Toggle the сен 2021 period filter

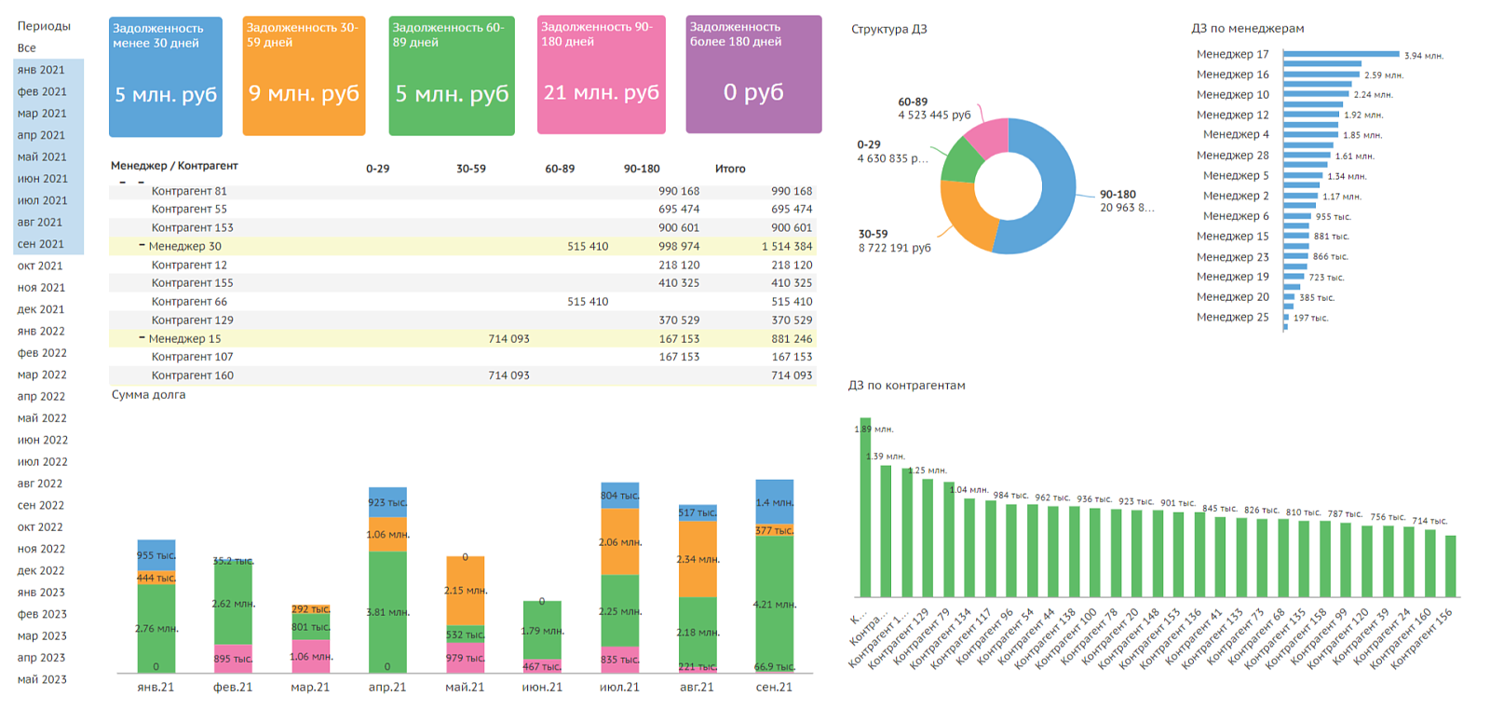click(x=41, y=244)
